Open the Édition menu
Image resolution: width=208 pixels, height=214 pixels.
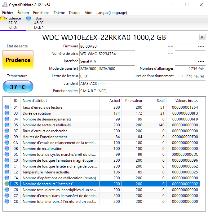click(23, 13)
